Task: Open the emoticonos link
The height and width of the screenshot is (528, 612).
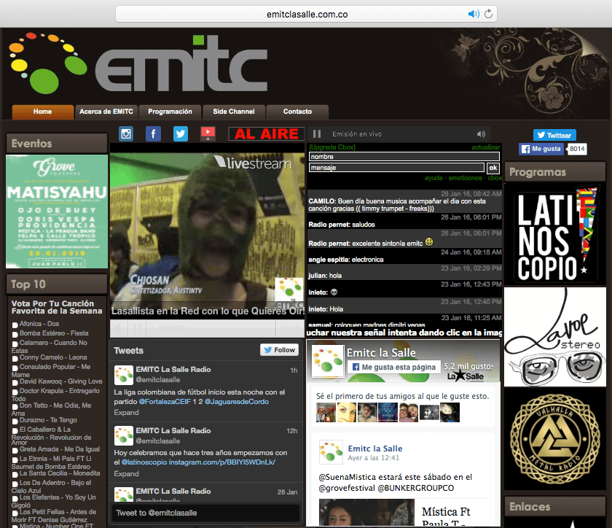Action: tap(466, 178)
